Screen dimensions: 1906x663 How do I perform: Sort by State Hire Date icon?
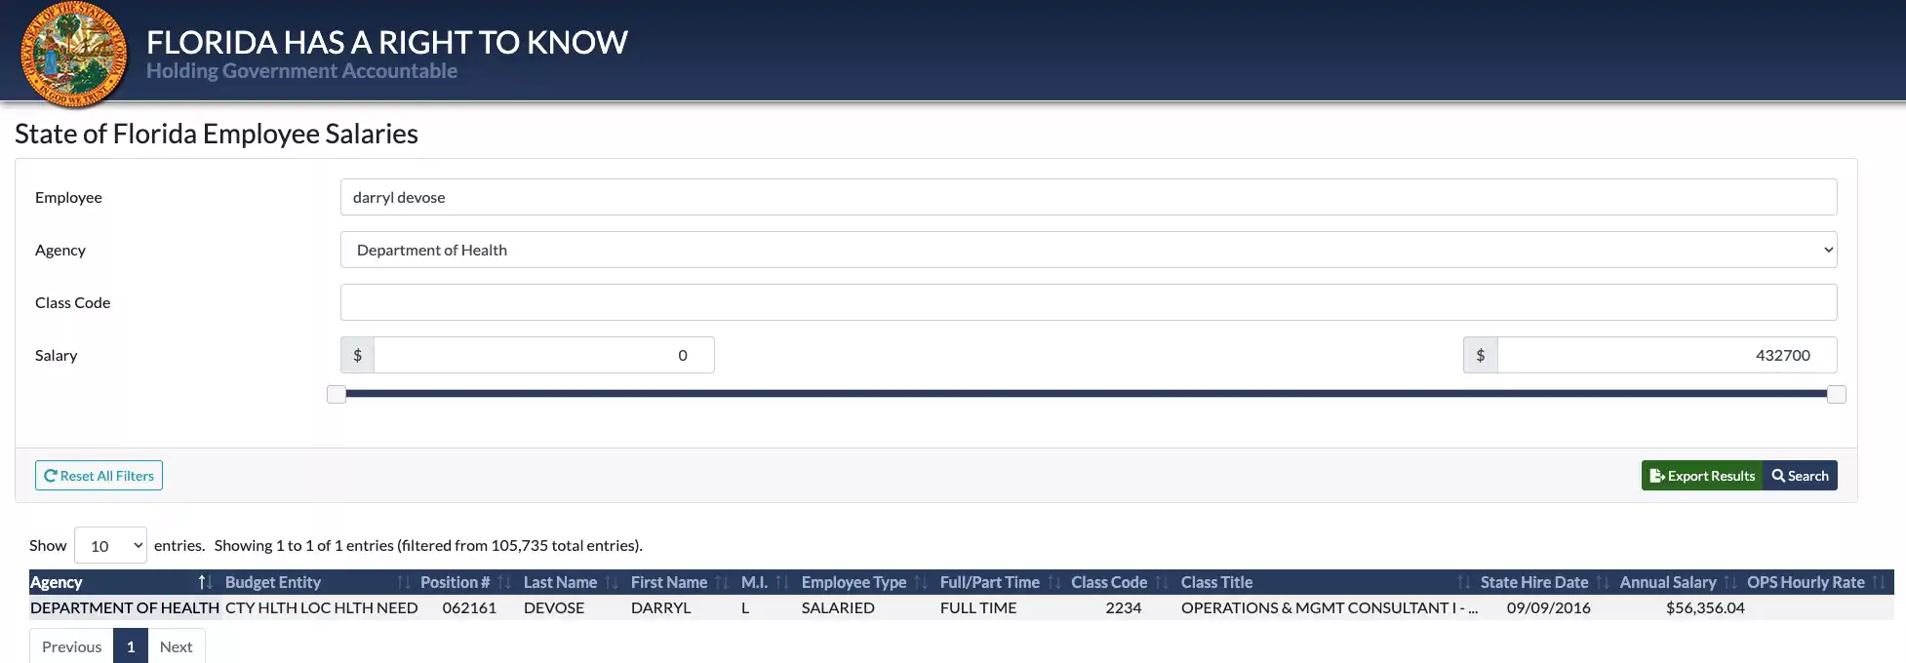tap(1602, 582)
